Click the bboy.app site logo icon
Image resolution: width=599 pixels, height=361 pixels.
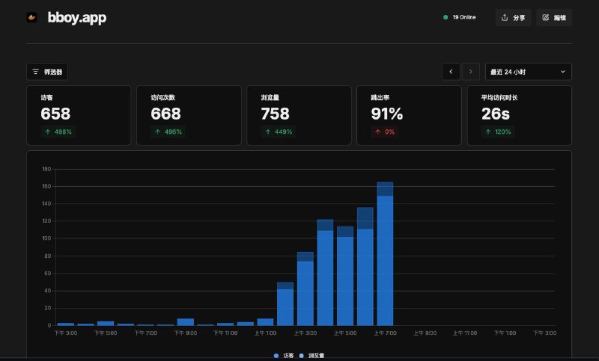[31, 17]
